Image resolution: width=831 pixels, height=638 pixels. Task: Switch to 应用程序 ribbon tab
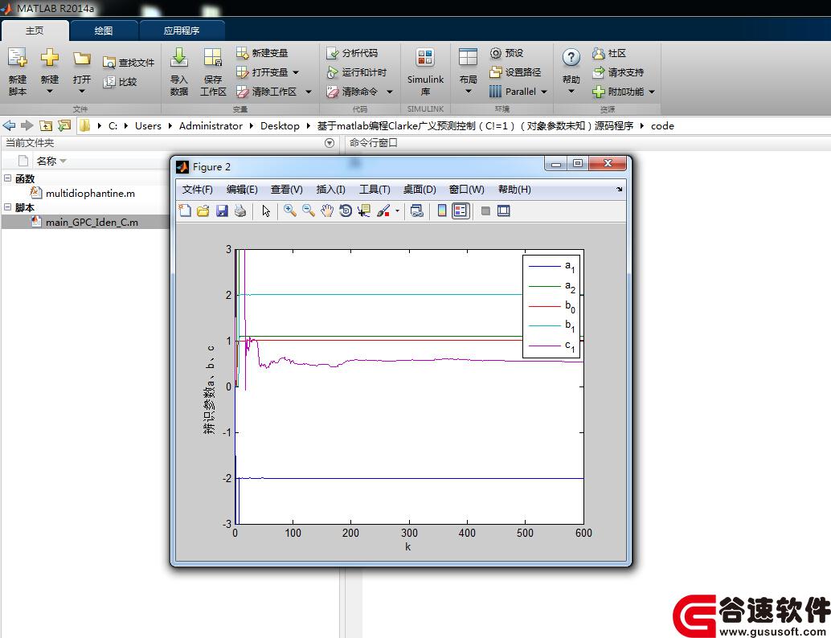[182, 31]
